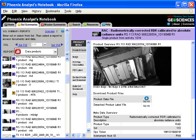Click the red Data products chart icon
The image size is (196, 140).
pyautogui.click(x=18, y=52)
